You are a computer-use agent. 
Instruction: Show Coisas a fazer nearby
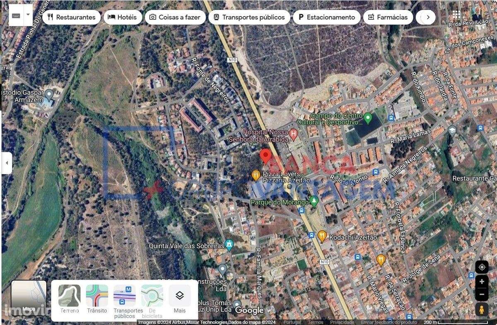pos(175,17)
